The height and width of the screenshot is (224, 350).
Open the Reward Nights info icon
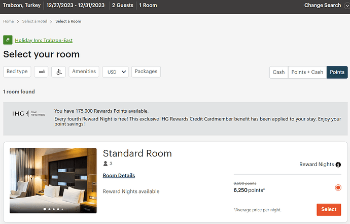coord(338,165)
